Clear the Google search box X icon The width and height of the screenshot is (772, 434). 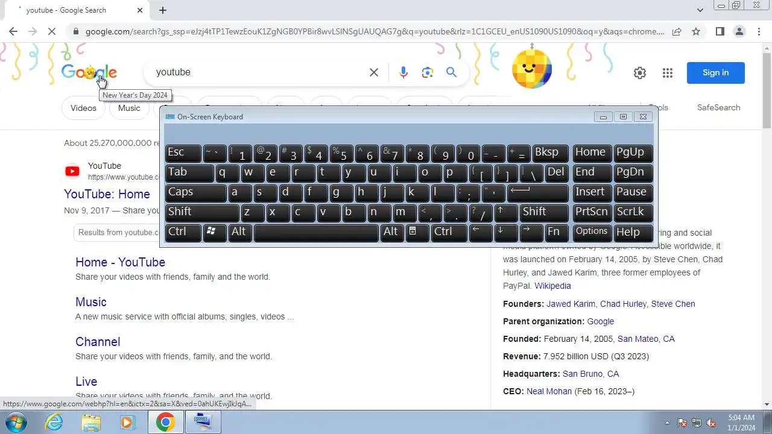coord(374,72)
